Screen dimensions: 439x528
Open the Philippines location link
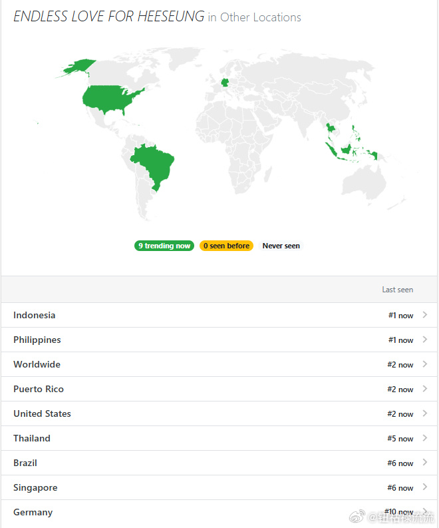[37, 340]
